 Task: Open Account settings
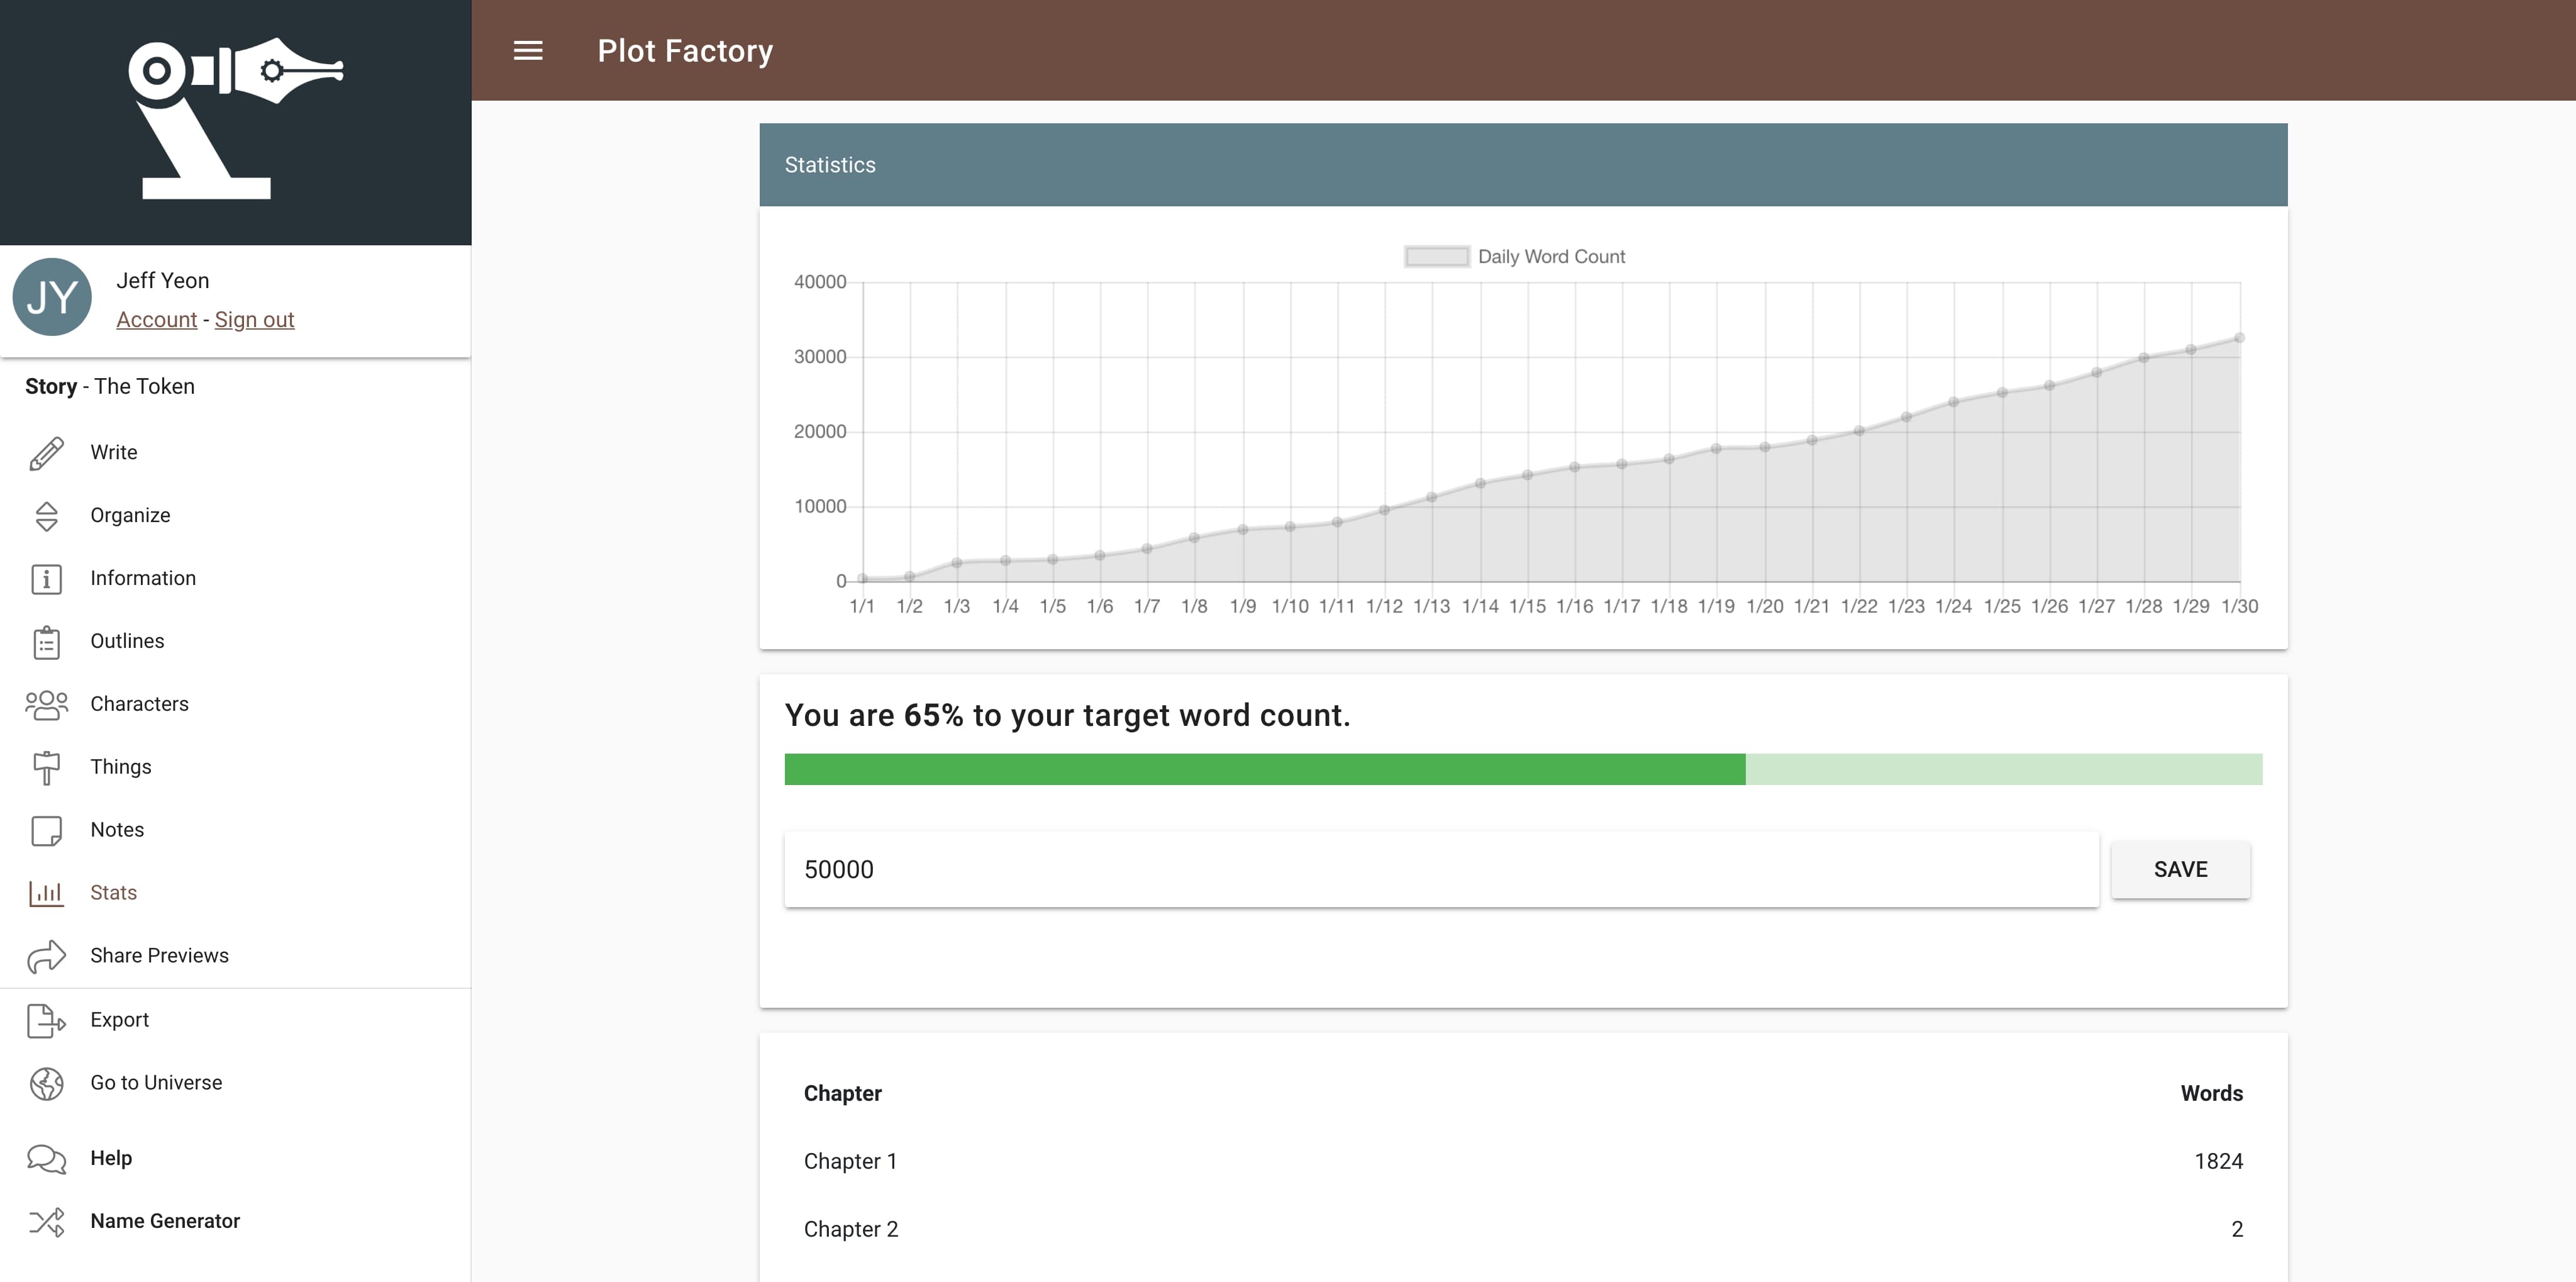[x=156, y=319]
